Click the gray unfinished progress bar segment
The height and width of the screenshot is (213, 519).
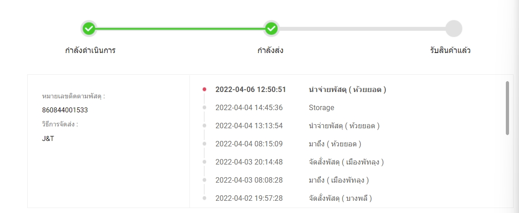362,29
